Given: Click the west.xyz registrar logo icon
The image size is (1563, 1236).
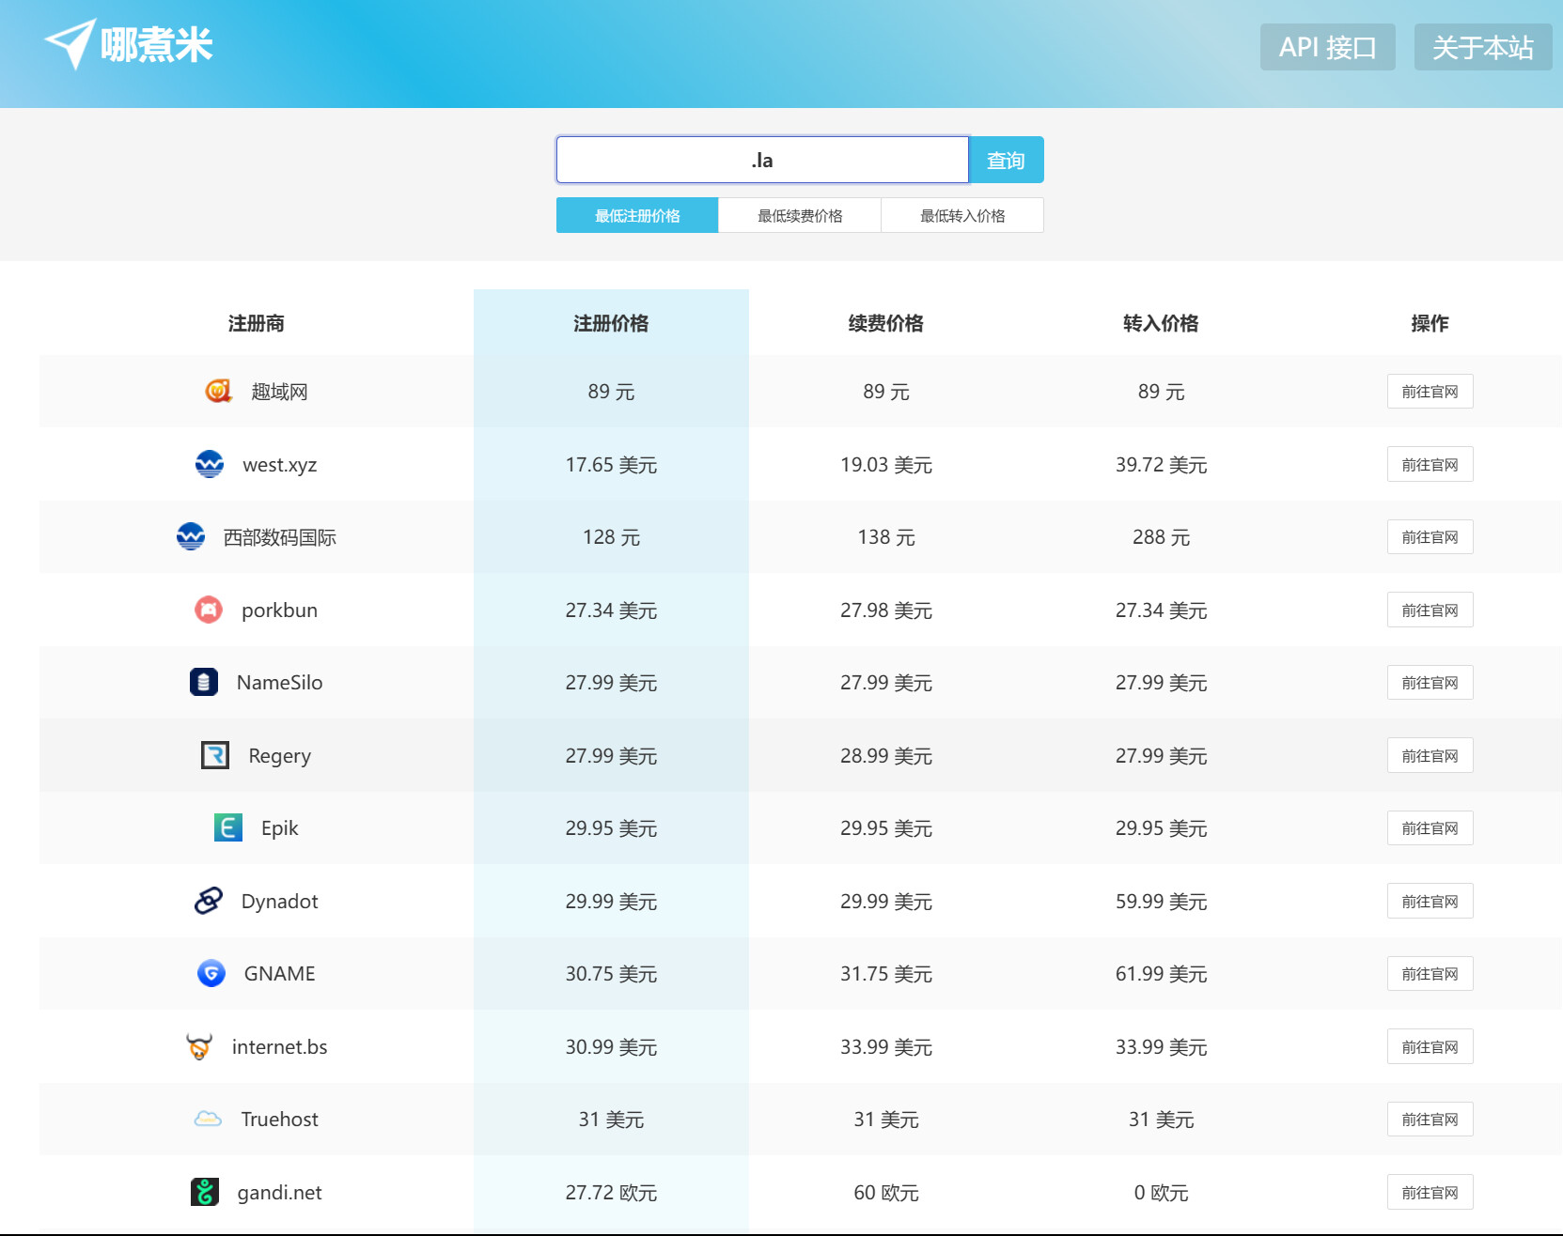Looking at the screenshot, I should pyautogui.click(x=210, y=464).
